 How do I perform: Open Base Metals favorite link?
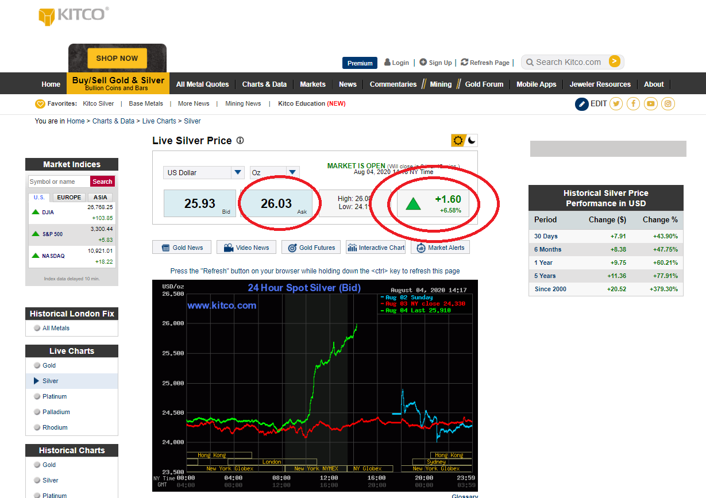[x=146, y=104]
